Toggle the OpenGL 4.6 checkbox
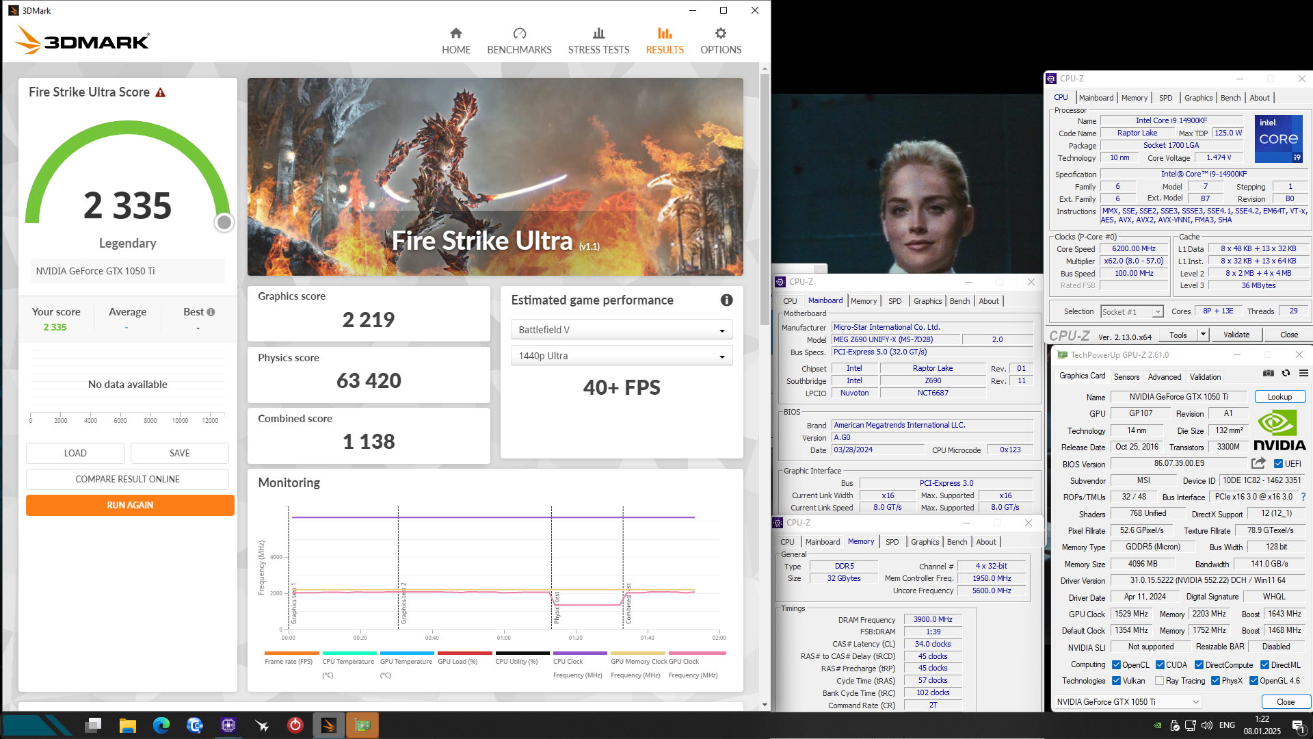This screenshot has width=1313, height=739. tap(1254, 680)
